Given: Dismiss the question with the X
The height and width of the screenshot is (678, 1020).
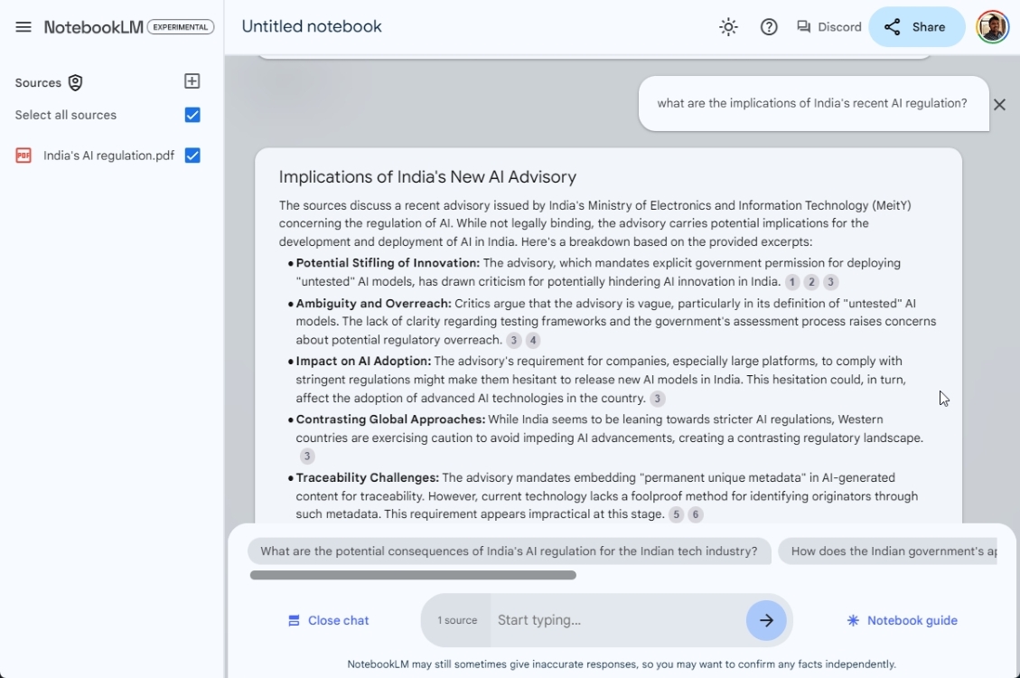Looking at the screenshot, I should tap(999, 104).
